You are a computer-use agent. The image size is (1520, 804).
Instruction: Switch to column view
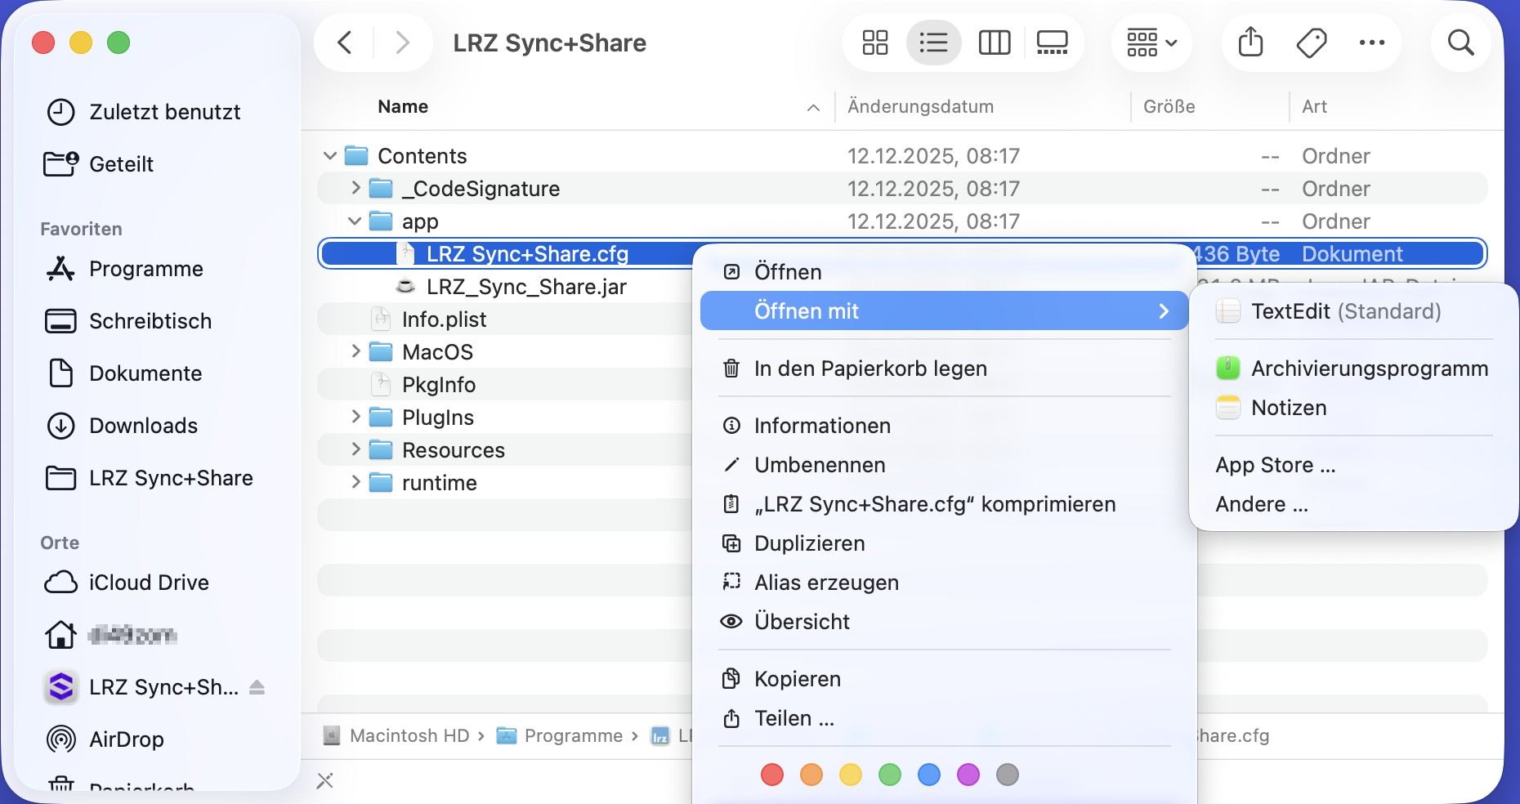pyautogui.click(x=994, y=42)
